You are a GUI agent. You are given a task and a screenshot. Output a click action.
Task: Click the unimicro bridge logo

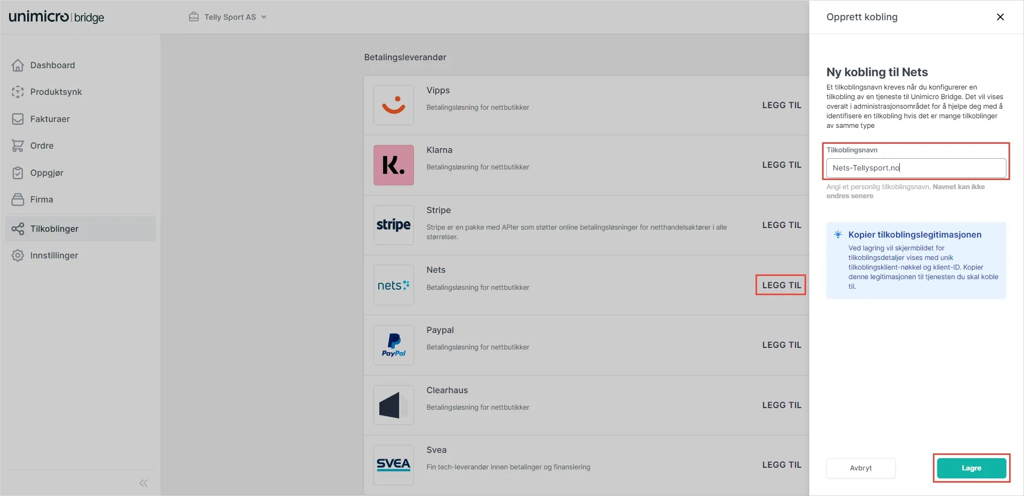56,17
